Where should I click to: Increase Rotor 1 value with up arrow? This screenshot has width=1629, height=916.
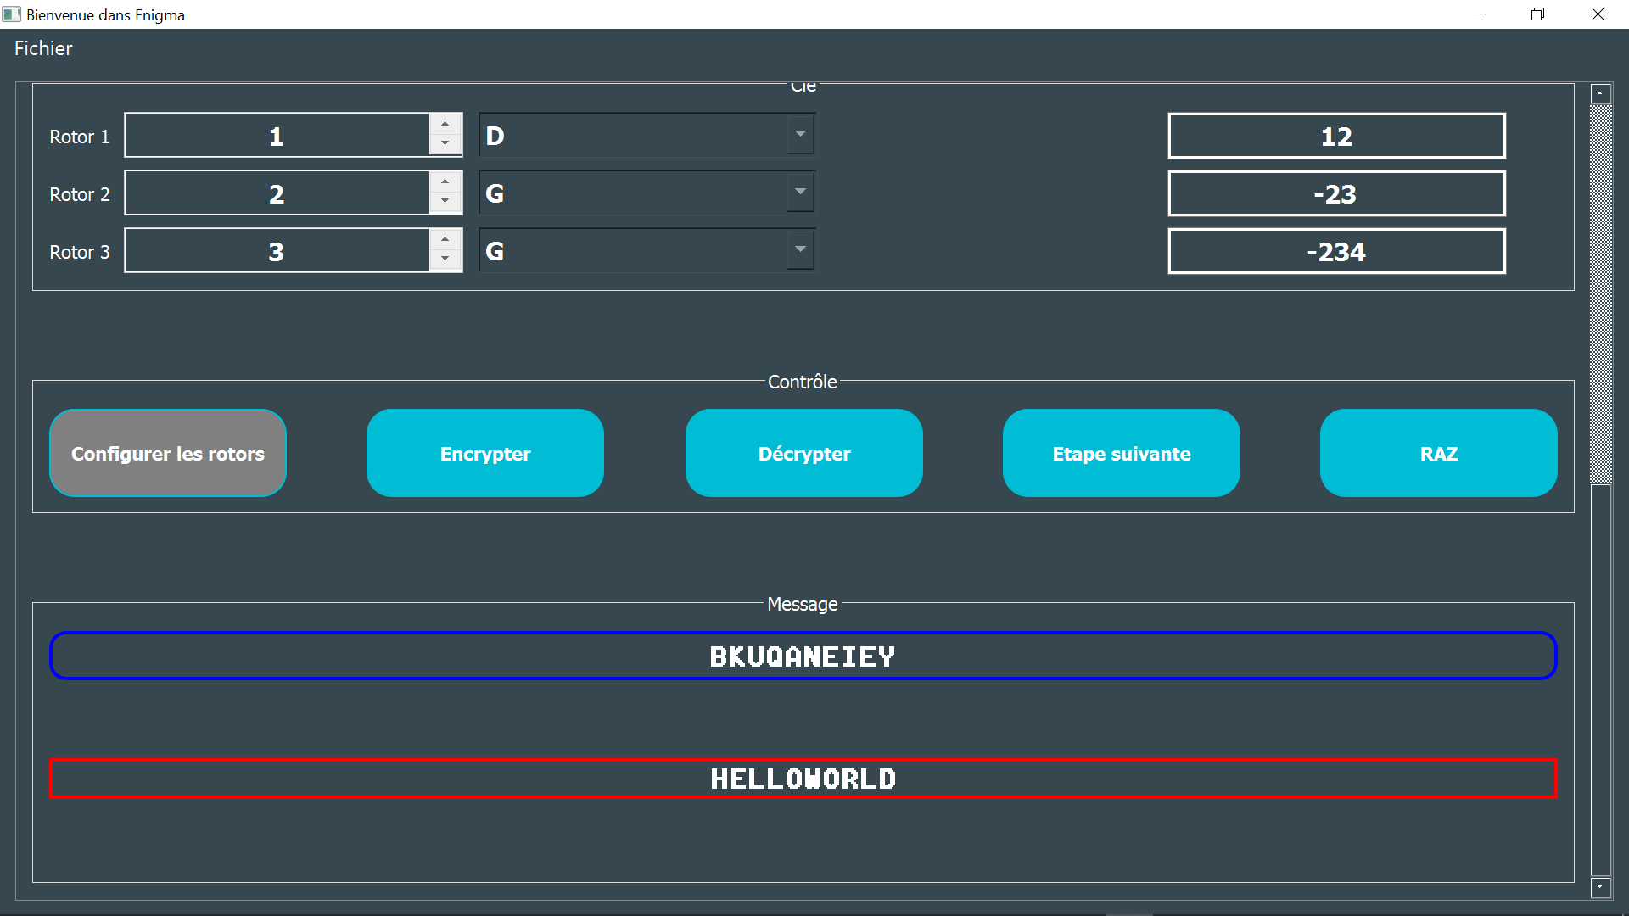[445, 123]
